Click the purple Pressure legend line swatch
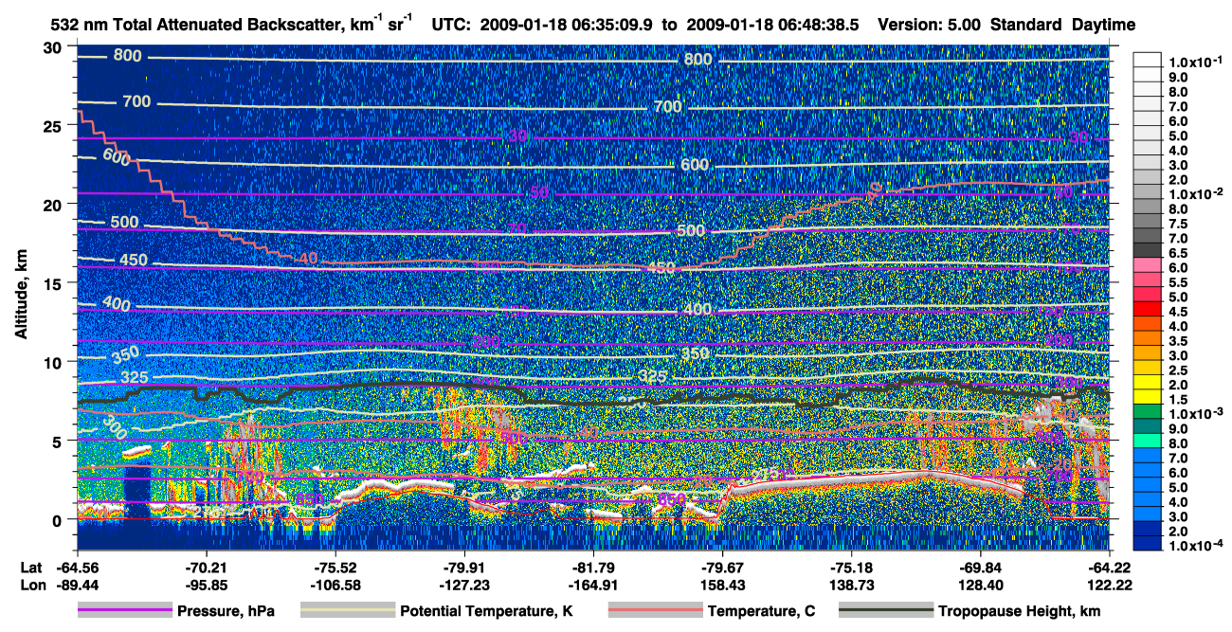 [125, 611]
